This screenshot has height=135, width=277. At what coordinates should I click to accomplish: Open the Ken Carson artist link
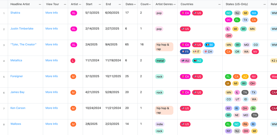point(18,108)
